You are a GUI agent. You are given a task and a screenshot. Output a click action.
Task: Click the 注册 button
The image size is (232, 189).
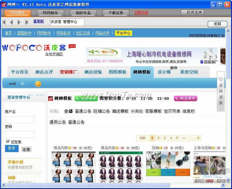[26, 149]
